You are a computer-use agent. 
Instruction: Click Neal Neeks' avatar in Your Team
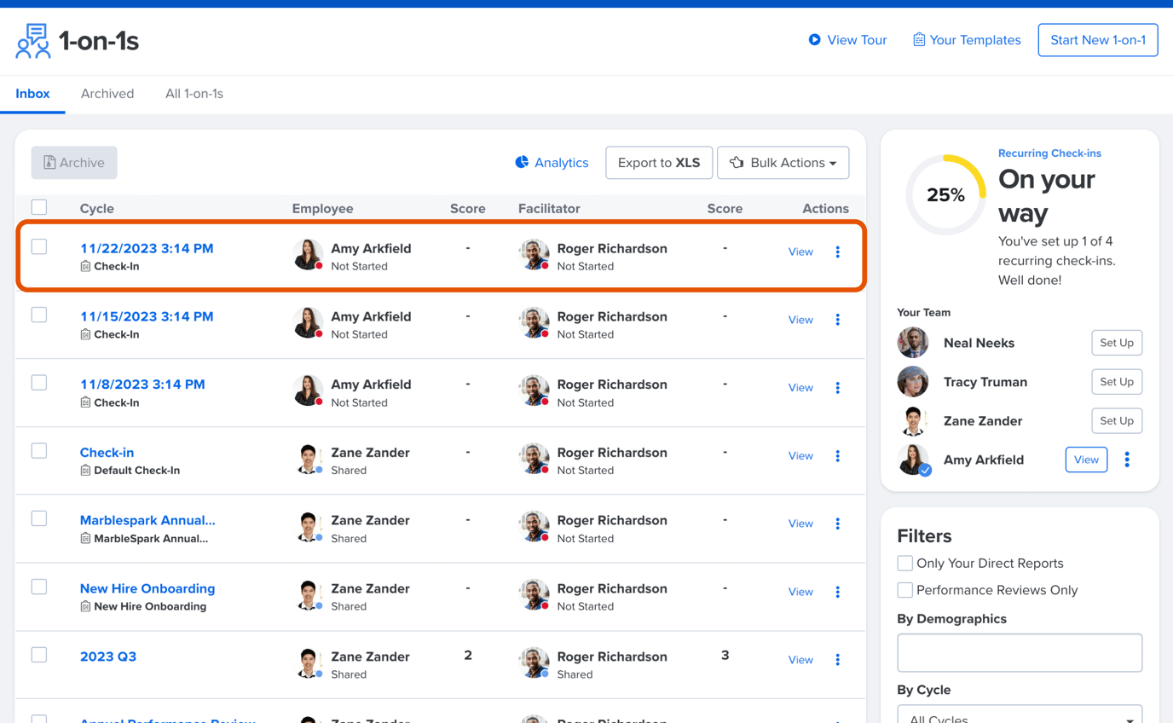point(912,343)
